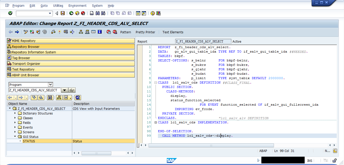The width and height of the screenshot is (344, 165).
Task: Open the Utilities menu
Action: (58, 5)
